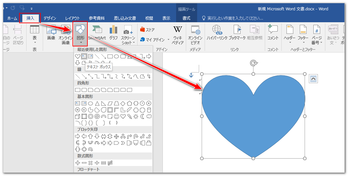Select the dodecagon shape labeled 12
Screen dimensions: 348x176
point(84,110)
